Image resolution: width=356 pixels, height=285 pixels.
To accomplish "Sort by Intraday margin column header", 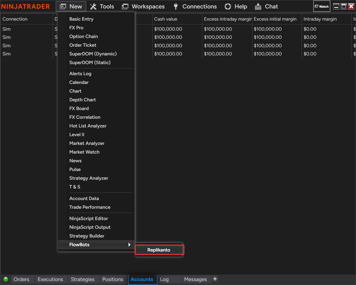I will (326, 19).
